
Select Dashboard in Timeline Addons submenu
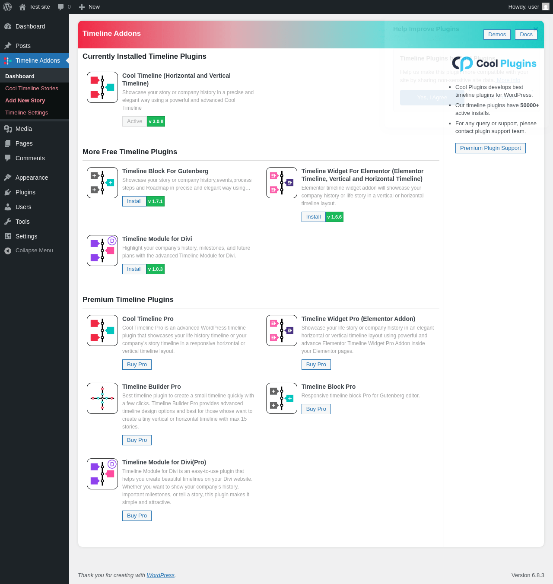[35, 76]
